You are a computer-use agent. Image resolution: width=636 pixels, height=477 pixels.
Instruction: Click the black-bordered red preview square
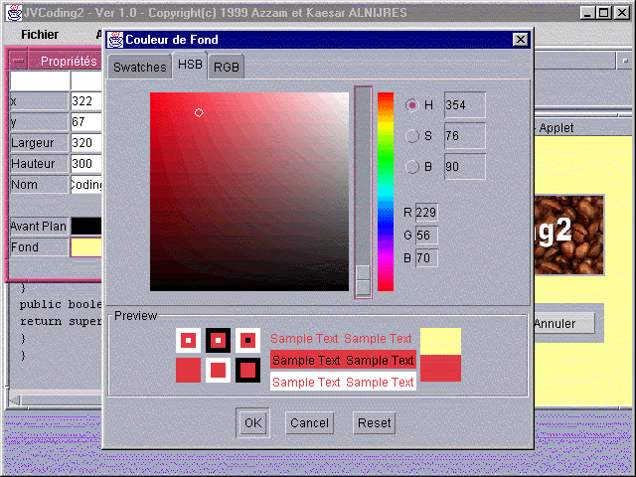point(247,371)
